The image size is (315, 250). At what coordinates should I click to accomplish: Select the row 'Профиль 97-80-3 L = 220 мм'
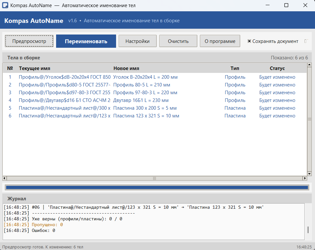point(155,93)
